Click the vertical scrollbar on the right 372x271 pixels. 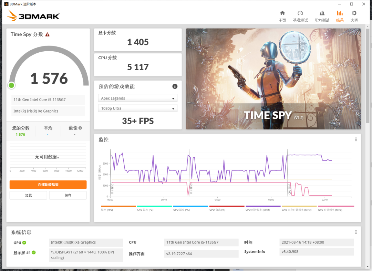[x=368, y=76]
